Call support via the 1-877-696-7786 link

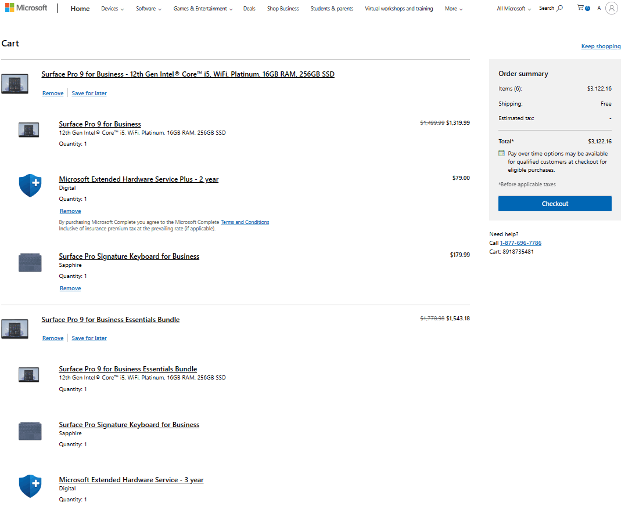click(520, 243)
